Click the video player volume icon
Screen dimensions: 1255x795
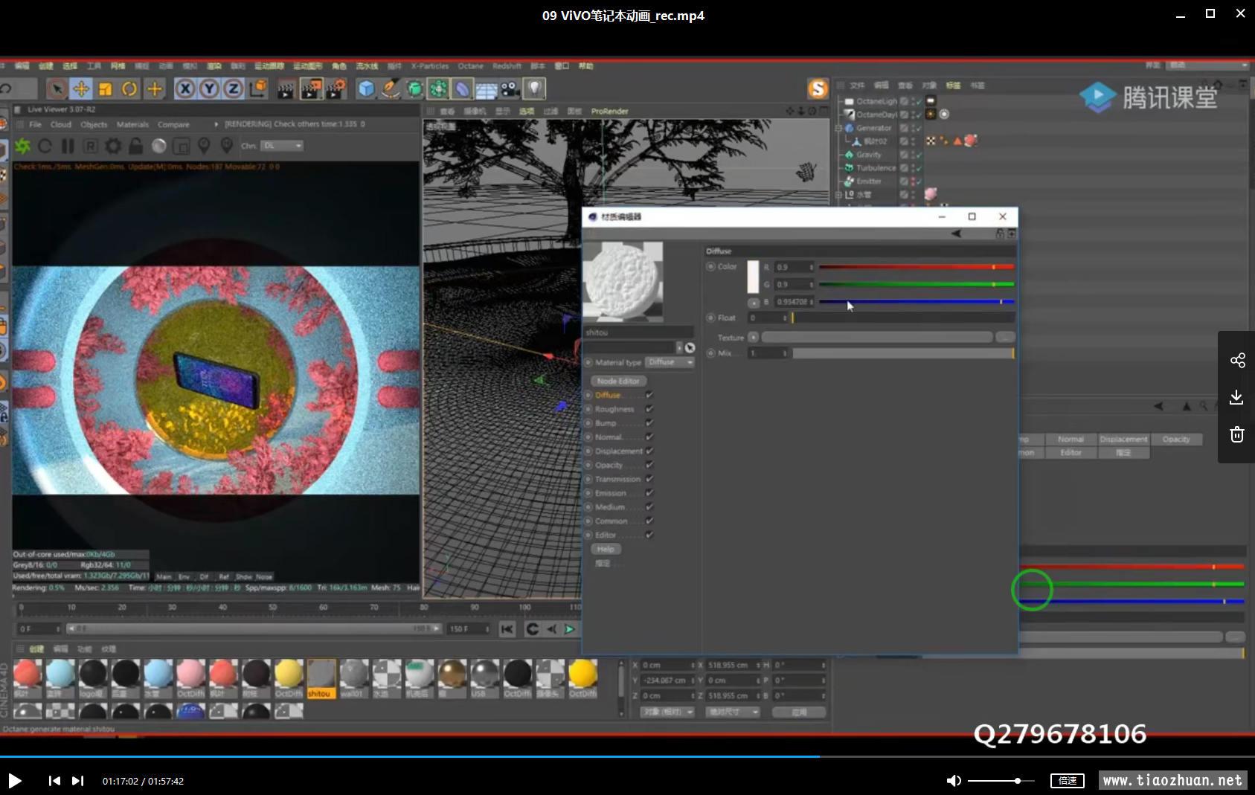tap(953, 781)
